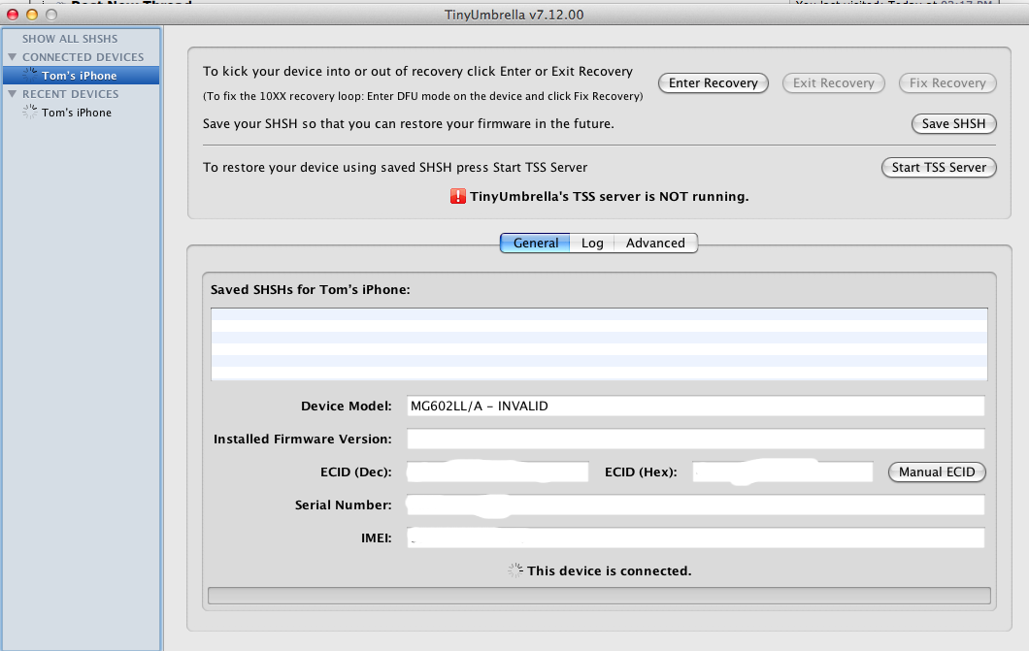The height and width of the screenshot is (651, 1029).
Task: Close the TinyUmbrella window with red button
Action: [13, 15]
